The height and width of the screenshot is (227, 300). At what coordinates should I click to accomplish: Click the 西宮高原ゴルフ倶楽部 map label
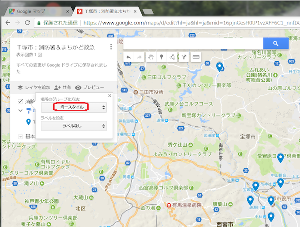pos(163,188)
